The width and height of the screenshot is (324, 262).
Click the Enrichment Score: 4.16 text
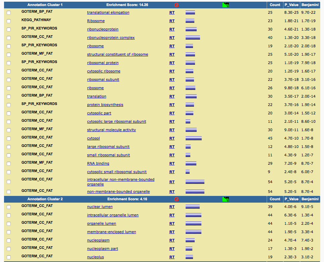pyautogui.click(x=127, y=199)
